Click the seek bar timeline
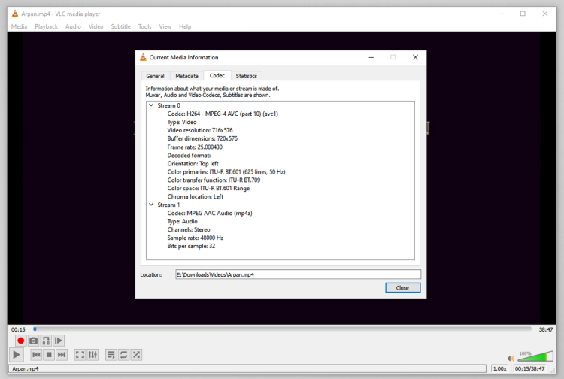The height and width of the screenshot is (379, 564). click(x=282, y=329)
